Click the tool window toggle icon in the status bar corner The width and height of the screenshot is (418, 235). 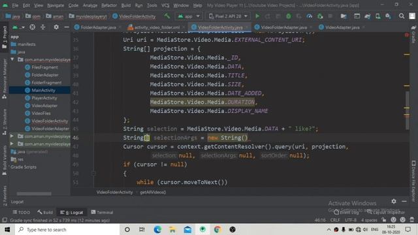pos(5,220)
